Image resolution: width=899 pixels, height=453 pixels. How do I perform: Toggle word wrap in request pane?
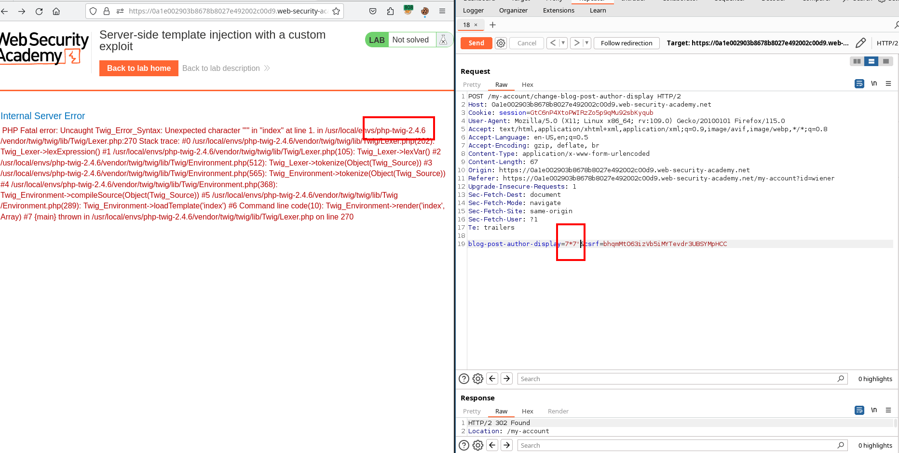click(x=859, y=83)
